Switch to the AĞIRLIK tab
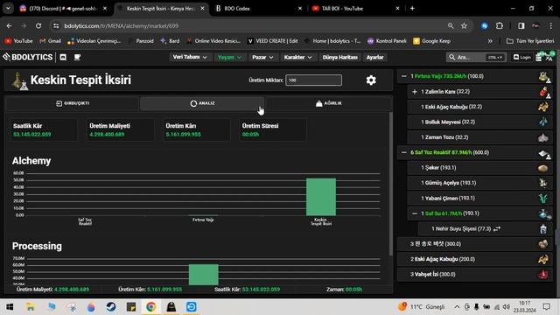The image size is (560, 315). (329, 103)
